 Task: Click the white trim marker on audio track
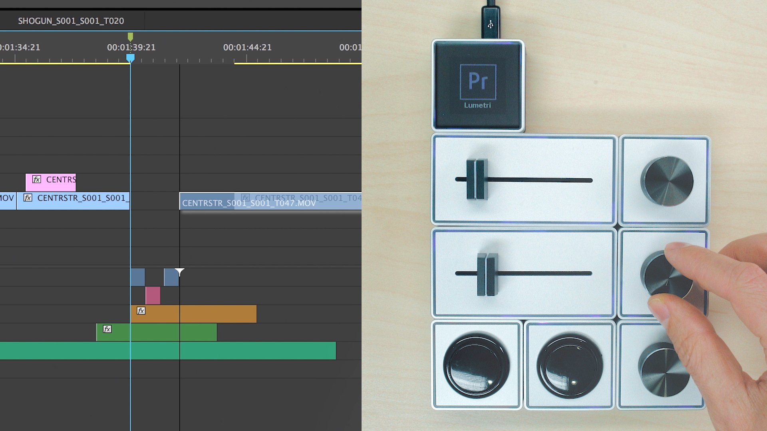[180, 272]
